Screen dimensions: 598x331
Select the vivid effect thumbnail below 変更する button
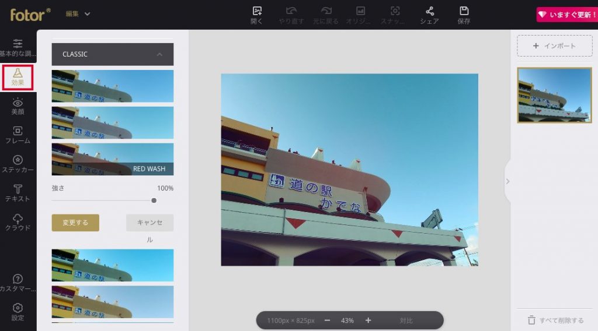[x=113, y=265]
